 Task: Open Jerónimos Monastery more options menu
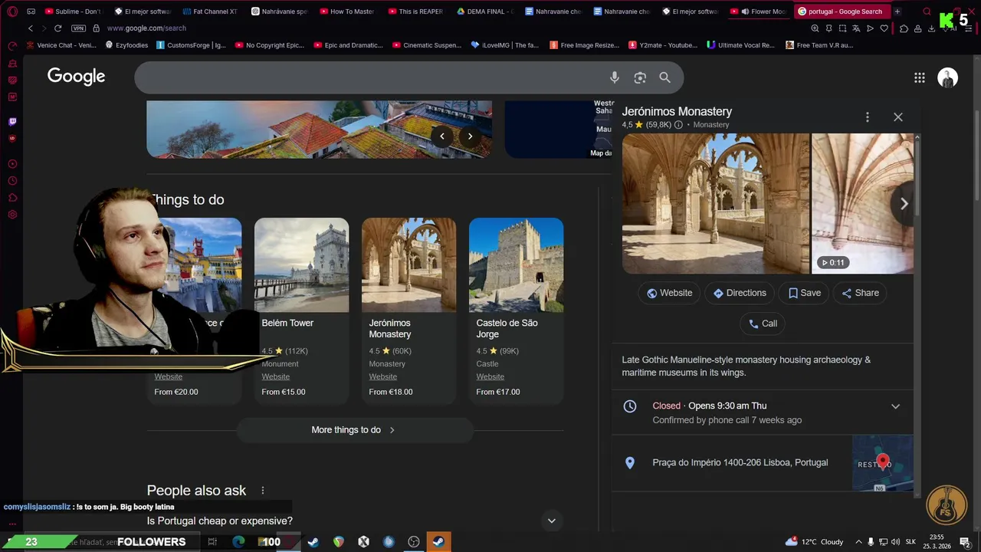pos(867,117)
